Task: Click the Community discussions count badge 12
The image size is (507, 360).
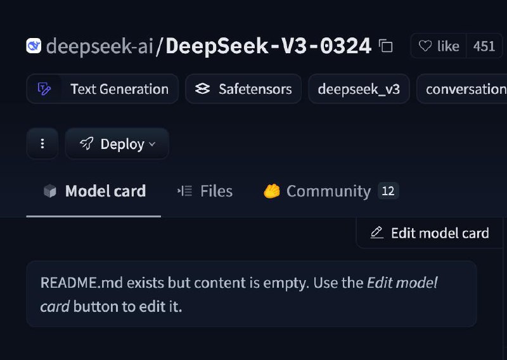Action: [x=388, y=191]
